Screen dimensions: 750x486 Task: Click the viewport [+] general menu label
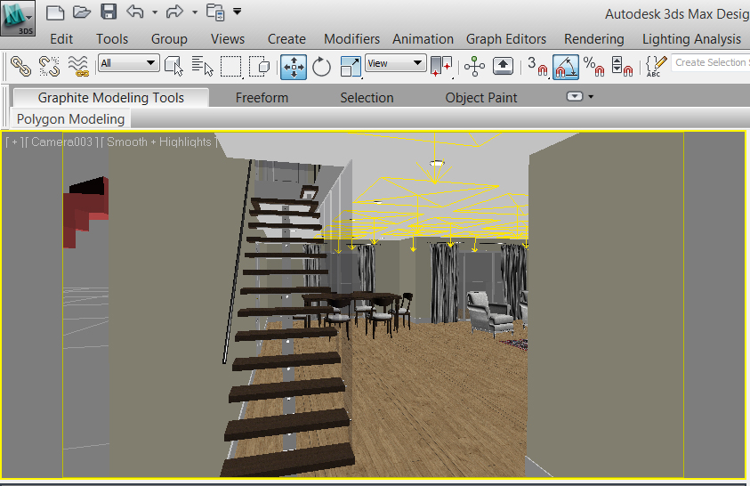pos(14,142)
